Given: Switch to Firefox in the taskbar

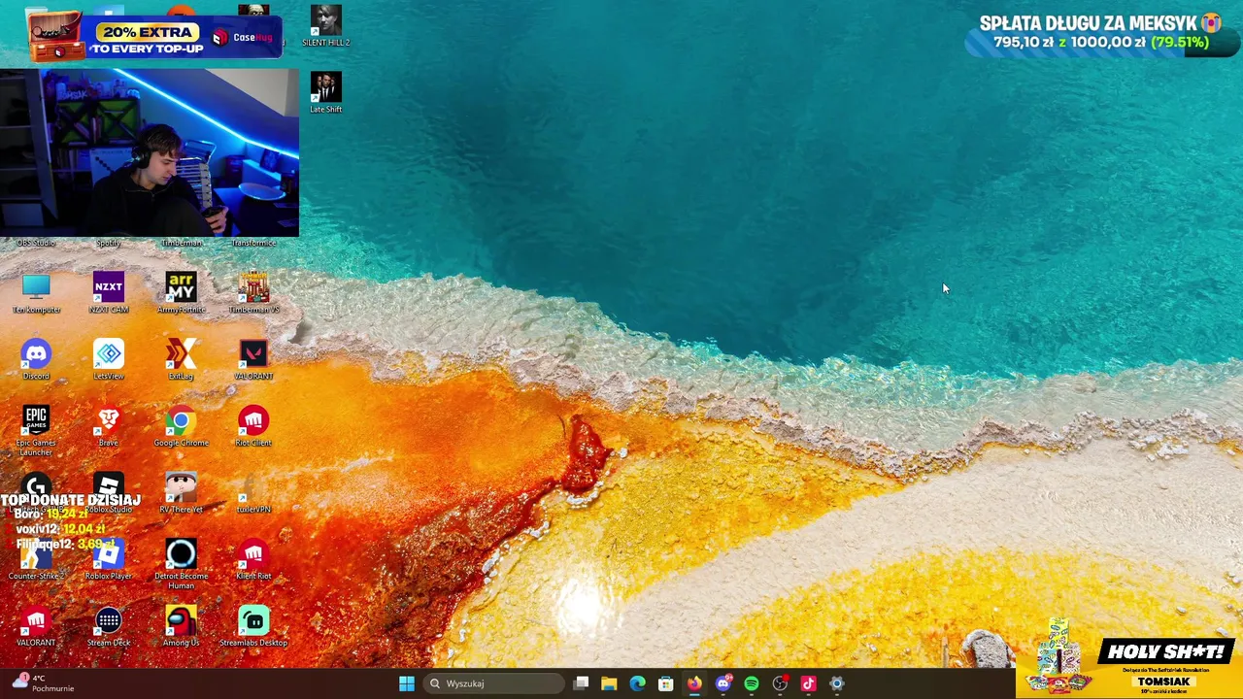Looking at the screenshot, I should tap(694, 683).
